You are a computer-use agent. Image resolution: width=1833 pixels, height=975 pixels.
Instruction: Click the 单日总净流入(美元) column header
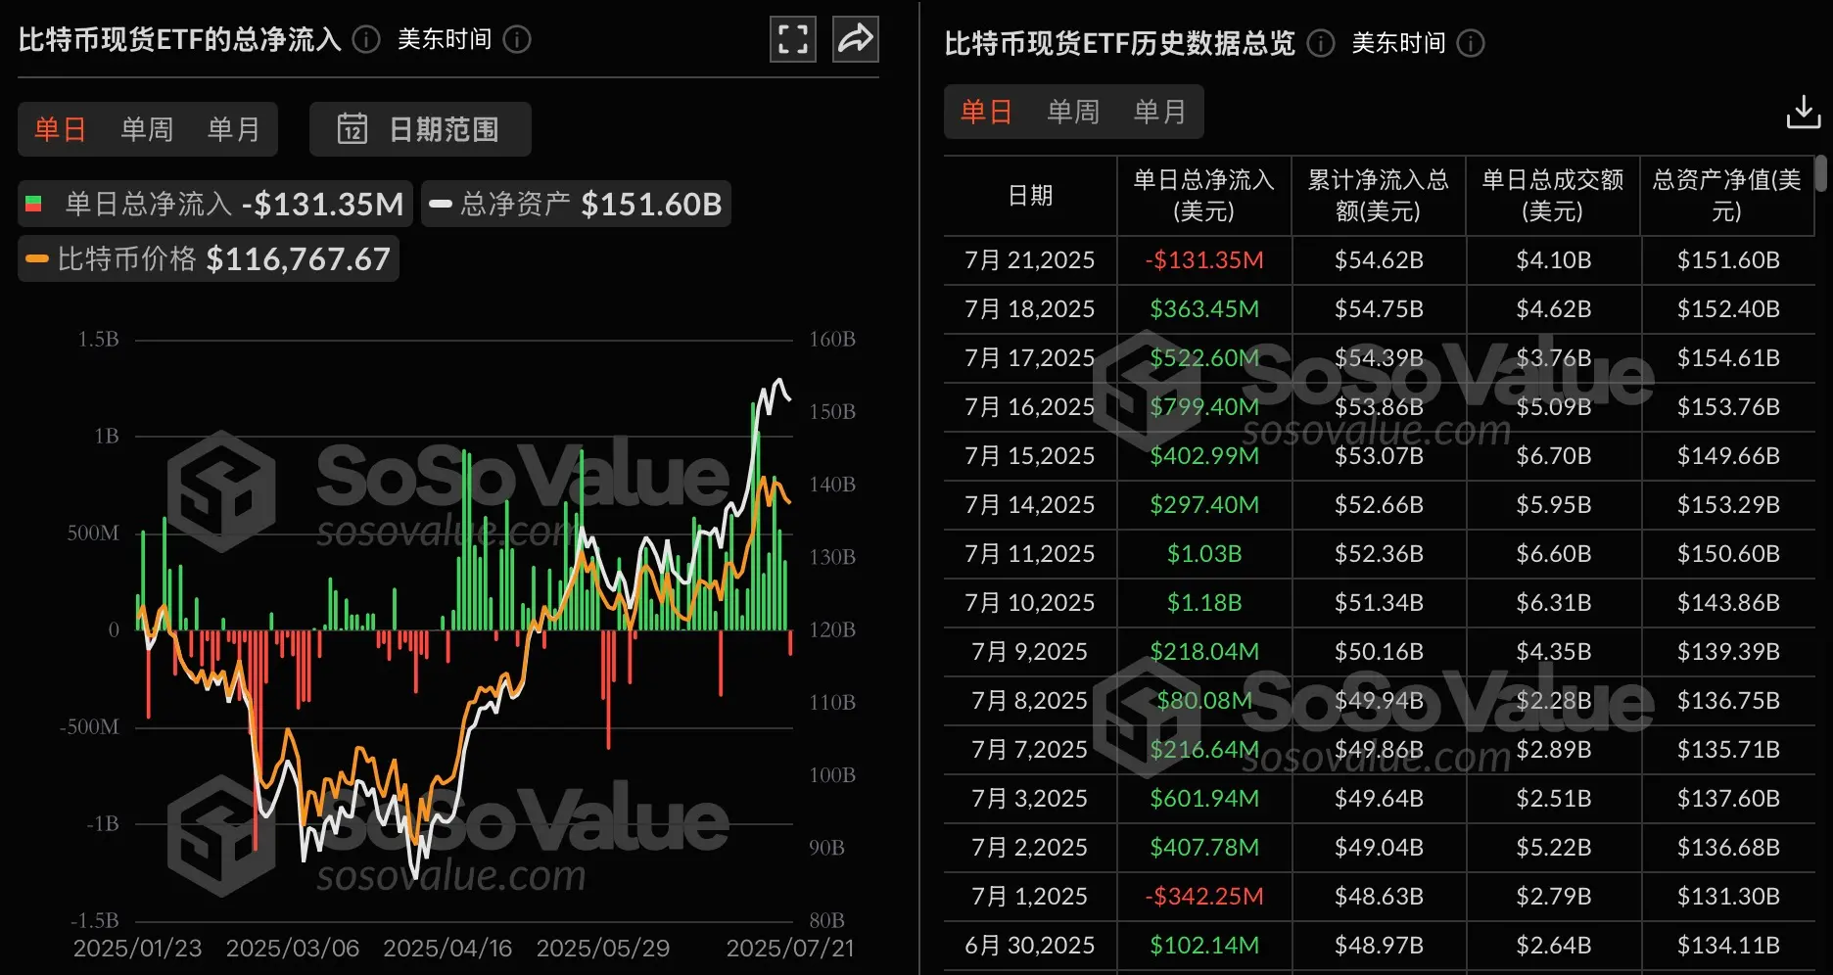[x=1204, y=196]
